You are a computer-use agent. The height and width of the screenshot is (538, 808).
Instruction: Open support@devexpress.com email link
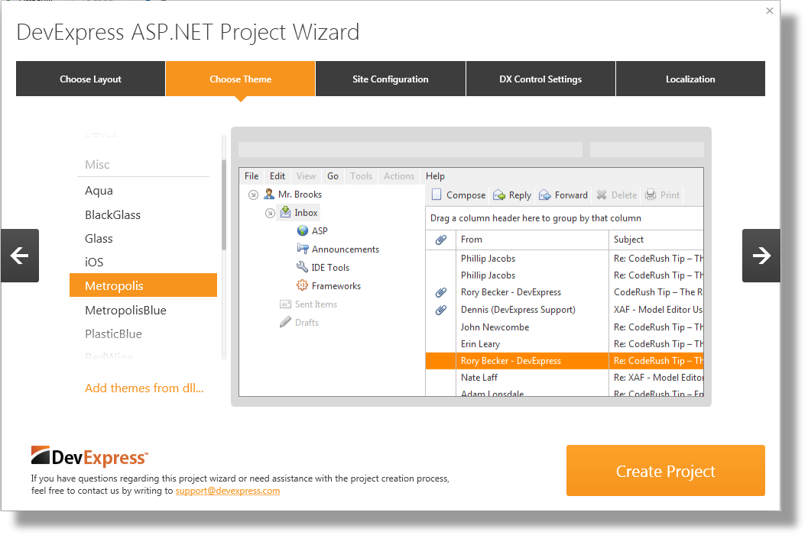point(228,491)
